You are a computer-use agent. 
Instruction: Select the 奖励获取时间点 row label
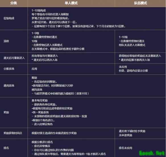click(13, 133)
